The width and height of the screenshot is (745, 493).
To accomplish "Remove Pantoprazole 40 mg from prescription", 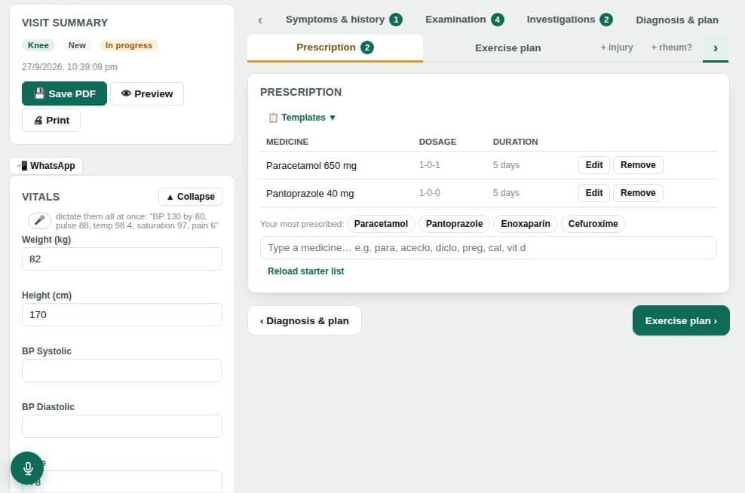I will [638, 193].
